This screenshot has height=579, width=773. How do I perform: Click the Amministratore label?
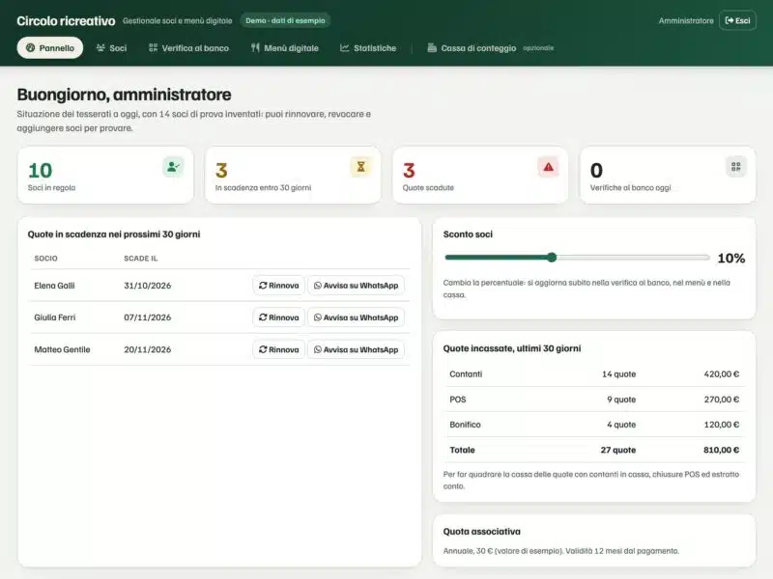pos(686,20)
